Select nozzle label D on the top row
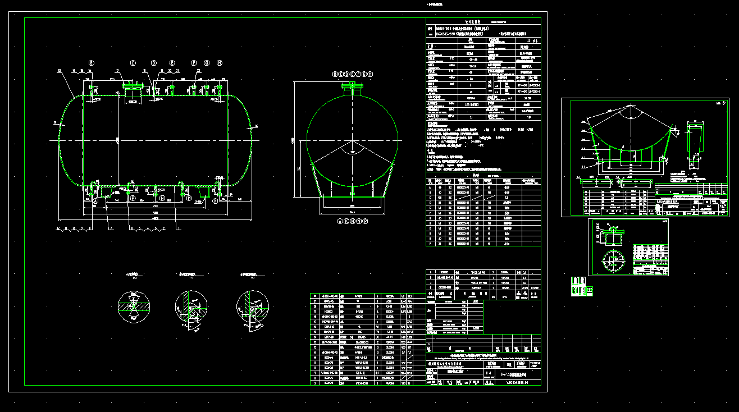Image resolution: width=739 pixels, height=412 pixels. click(153, 63)
